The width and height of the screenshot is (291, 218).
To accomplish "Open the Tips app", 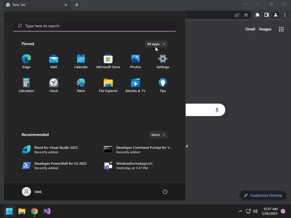I will coord(163,85).
